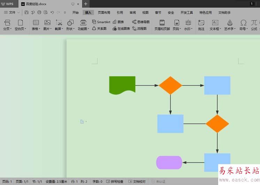Switch to the 开始 Home tab

click(75, 12)
